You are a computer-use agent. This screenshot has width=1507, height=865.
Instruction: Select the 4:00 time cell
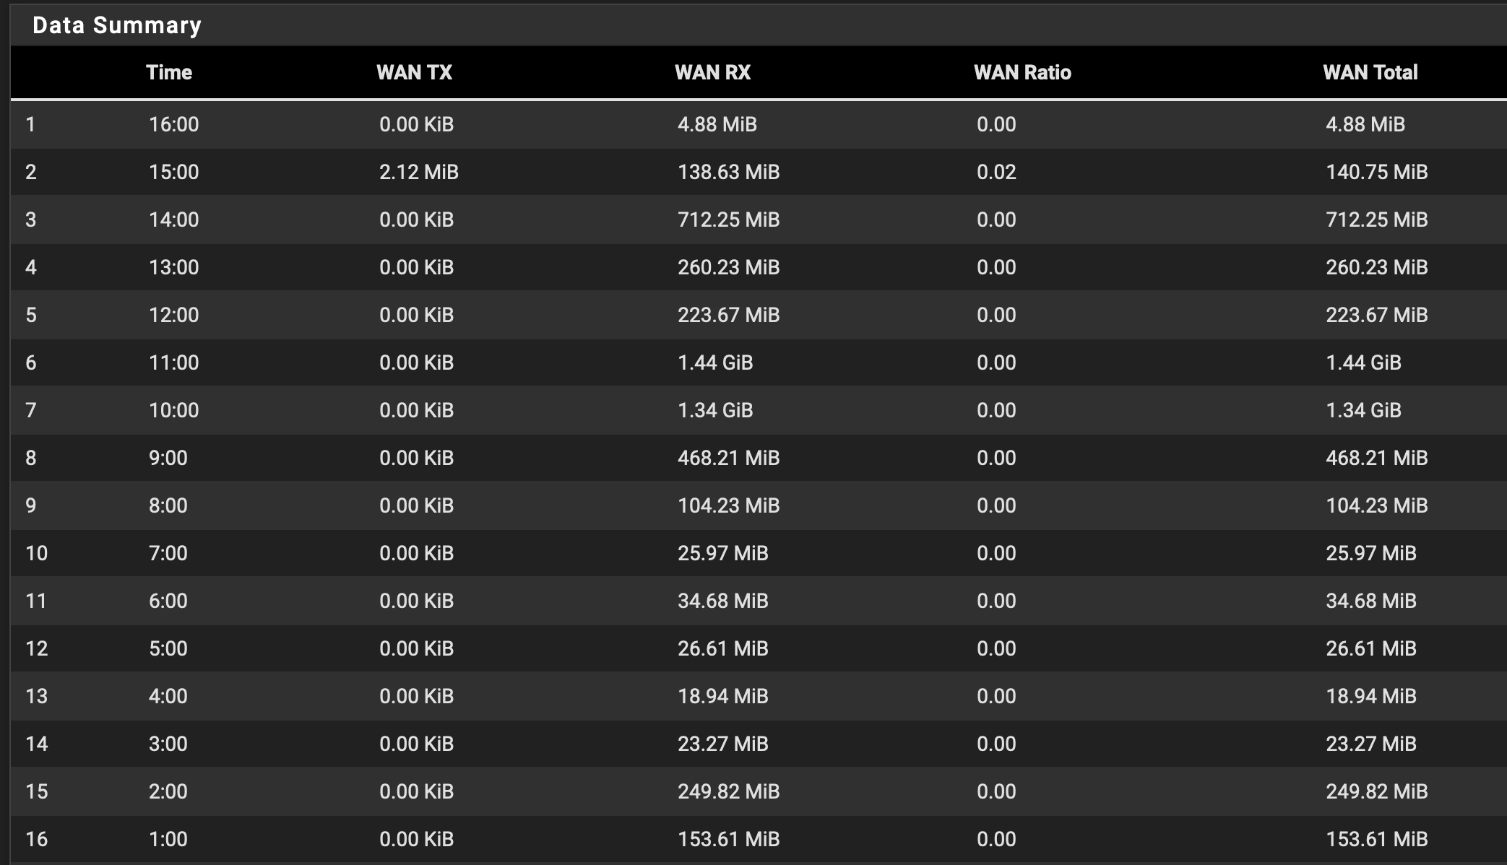(x=168, y=696)
